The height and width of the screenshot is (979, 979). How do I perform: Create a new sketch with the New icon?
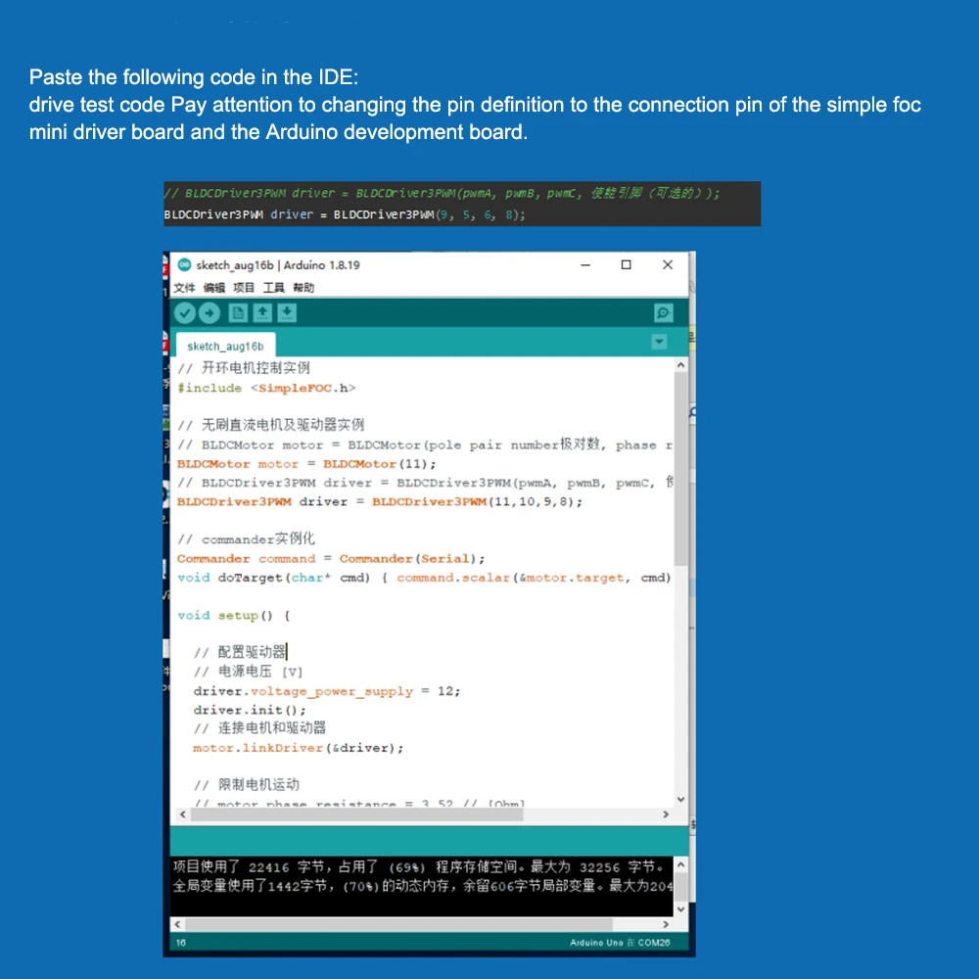(x=238, y=313)
